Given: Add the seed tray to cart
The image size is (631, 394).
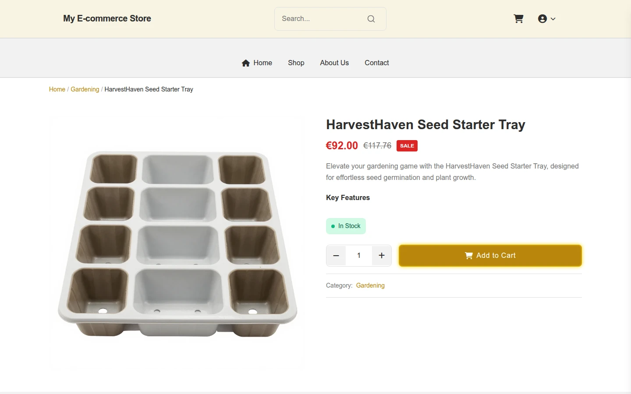Looking at the screenshot, I should coord(490,256).
